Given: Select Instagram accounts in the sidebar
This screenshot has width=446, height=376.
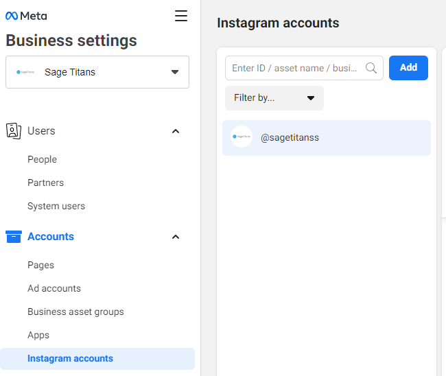Looking at the screenshot, I should [97, 359].
